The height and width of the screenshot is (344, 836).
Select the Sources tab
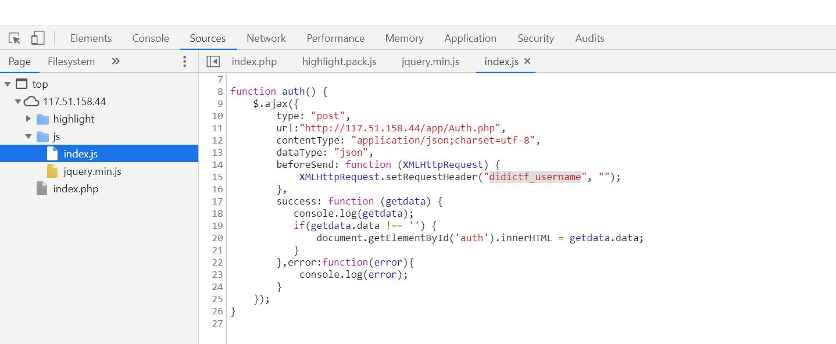tap(208, 38)
